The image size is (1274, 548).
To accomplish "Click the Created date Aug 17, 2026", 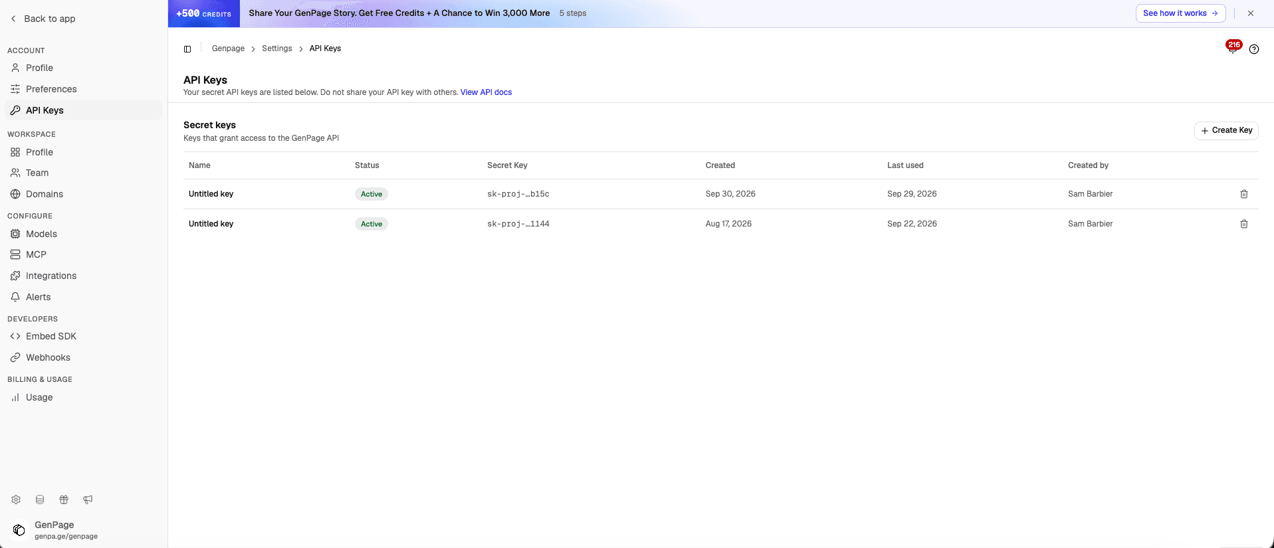I will pyautogui.click(x=728, y=224).
